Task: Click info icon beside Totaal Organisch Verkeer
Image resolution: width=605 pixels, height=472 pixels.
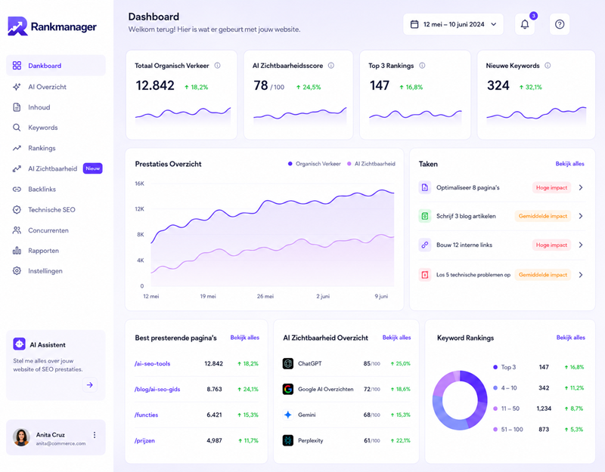Action: pyautogui.click(x=217, y=66)
